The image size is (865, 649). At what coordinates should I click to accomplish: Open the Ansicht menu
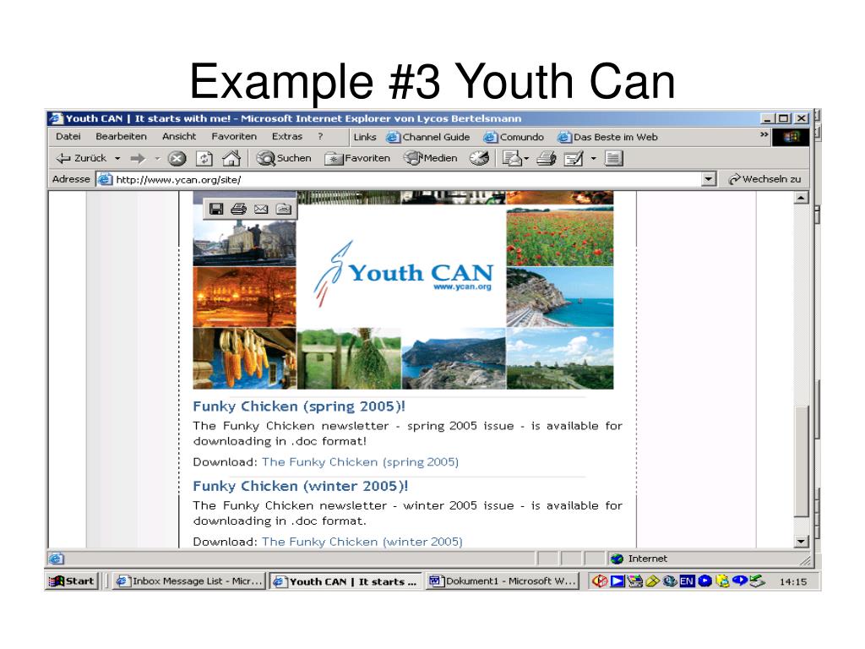click(179, 136)
